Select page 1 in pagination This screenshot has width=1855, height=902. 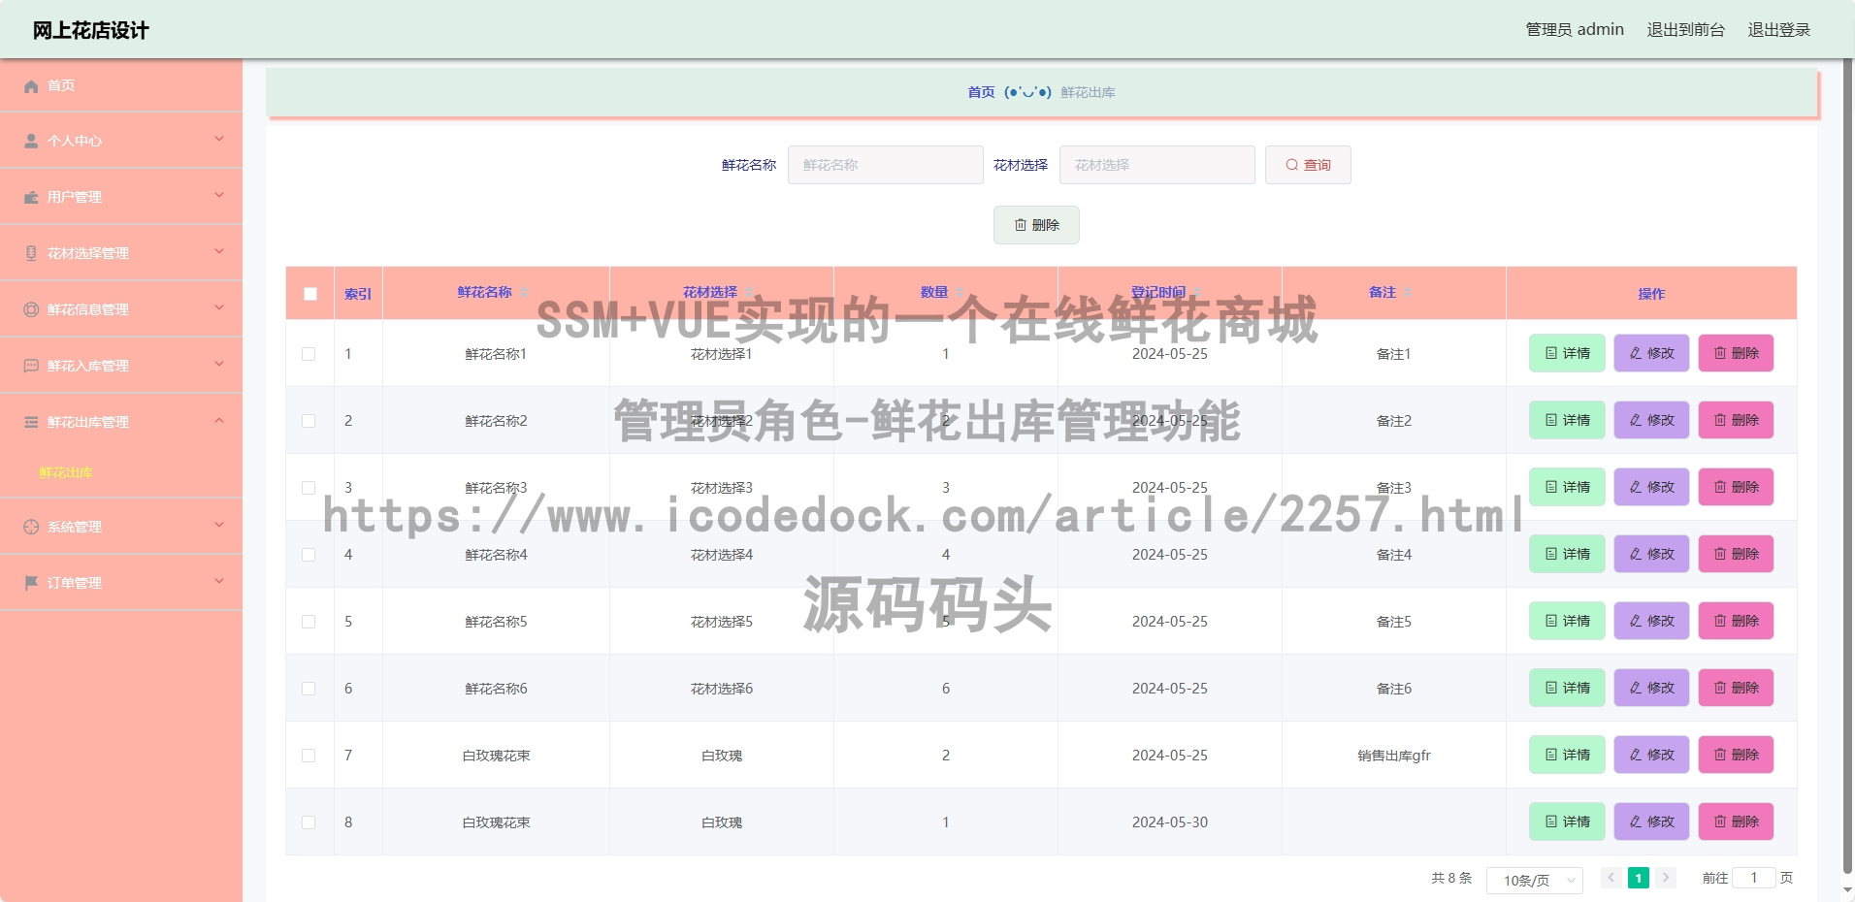1639,878
